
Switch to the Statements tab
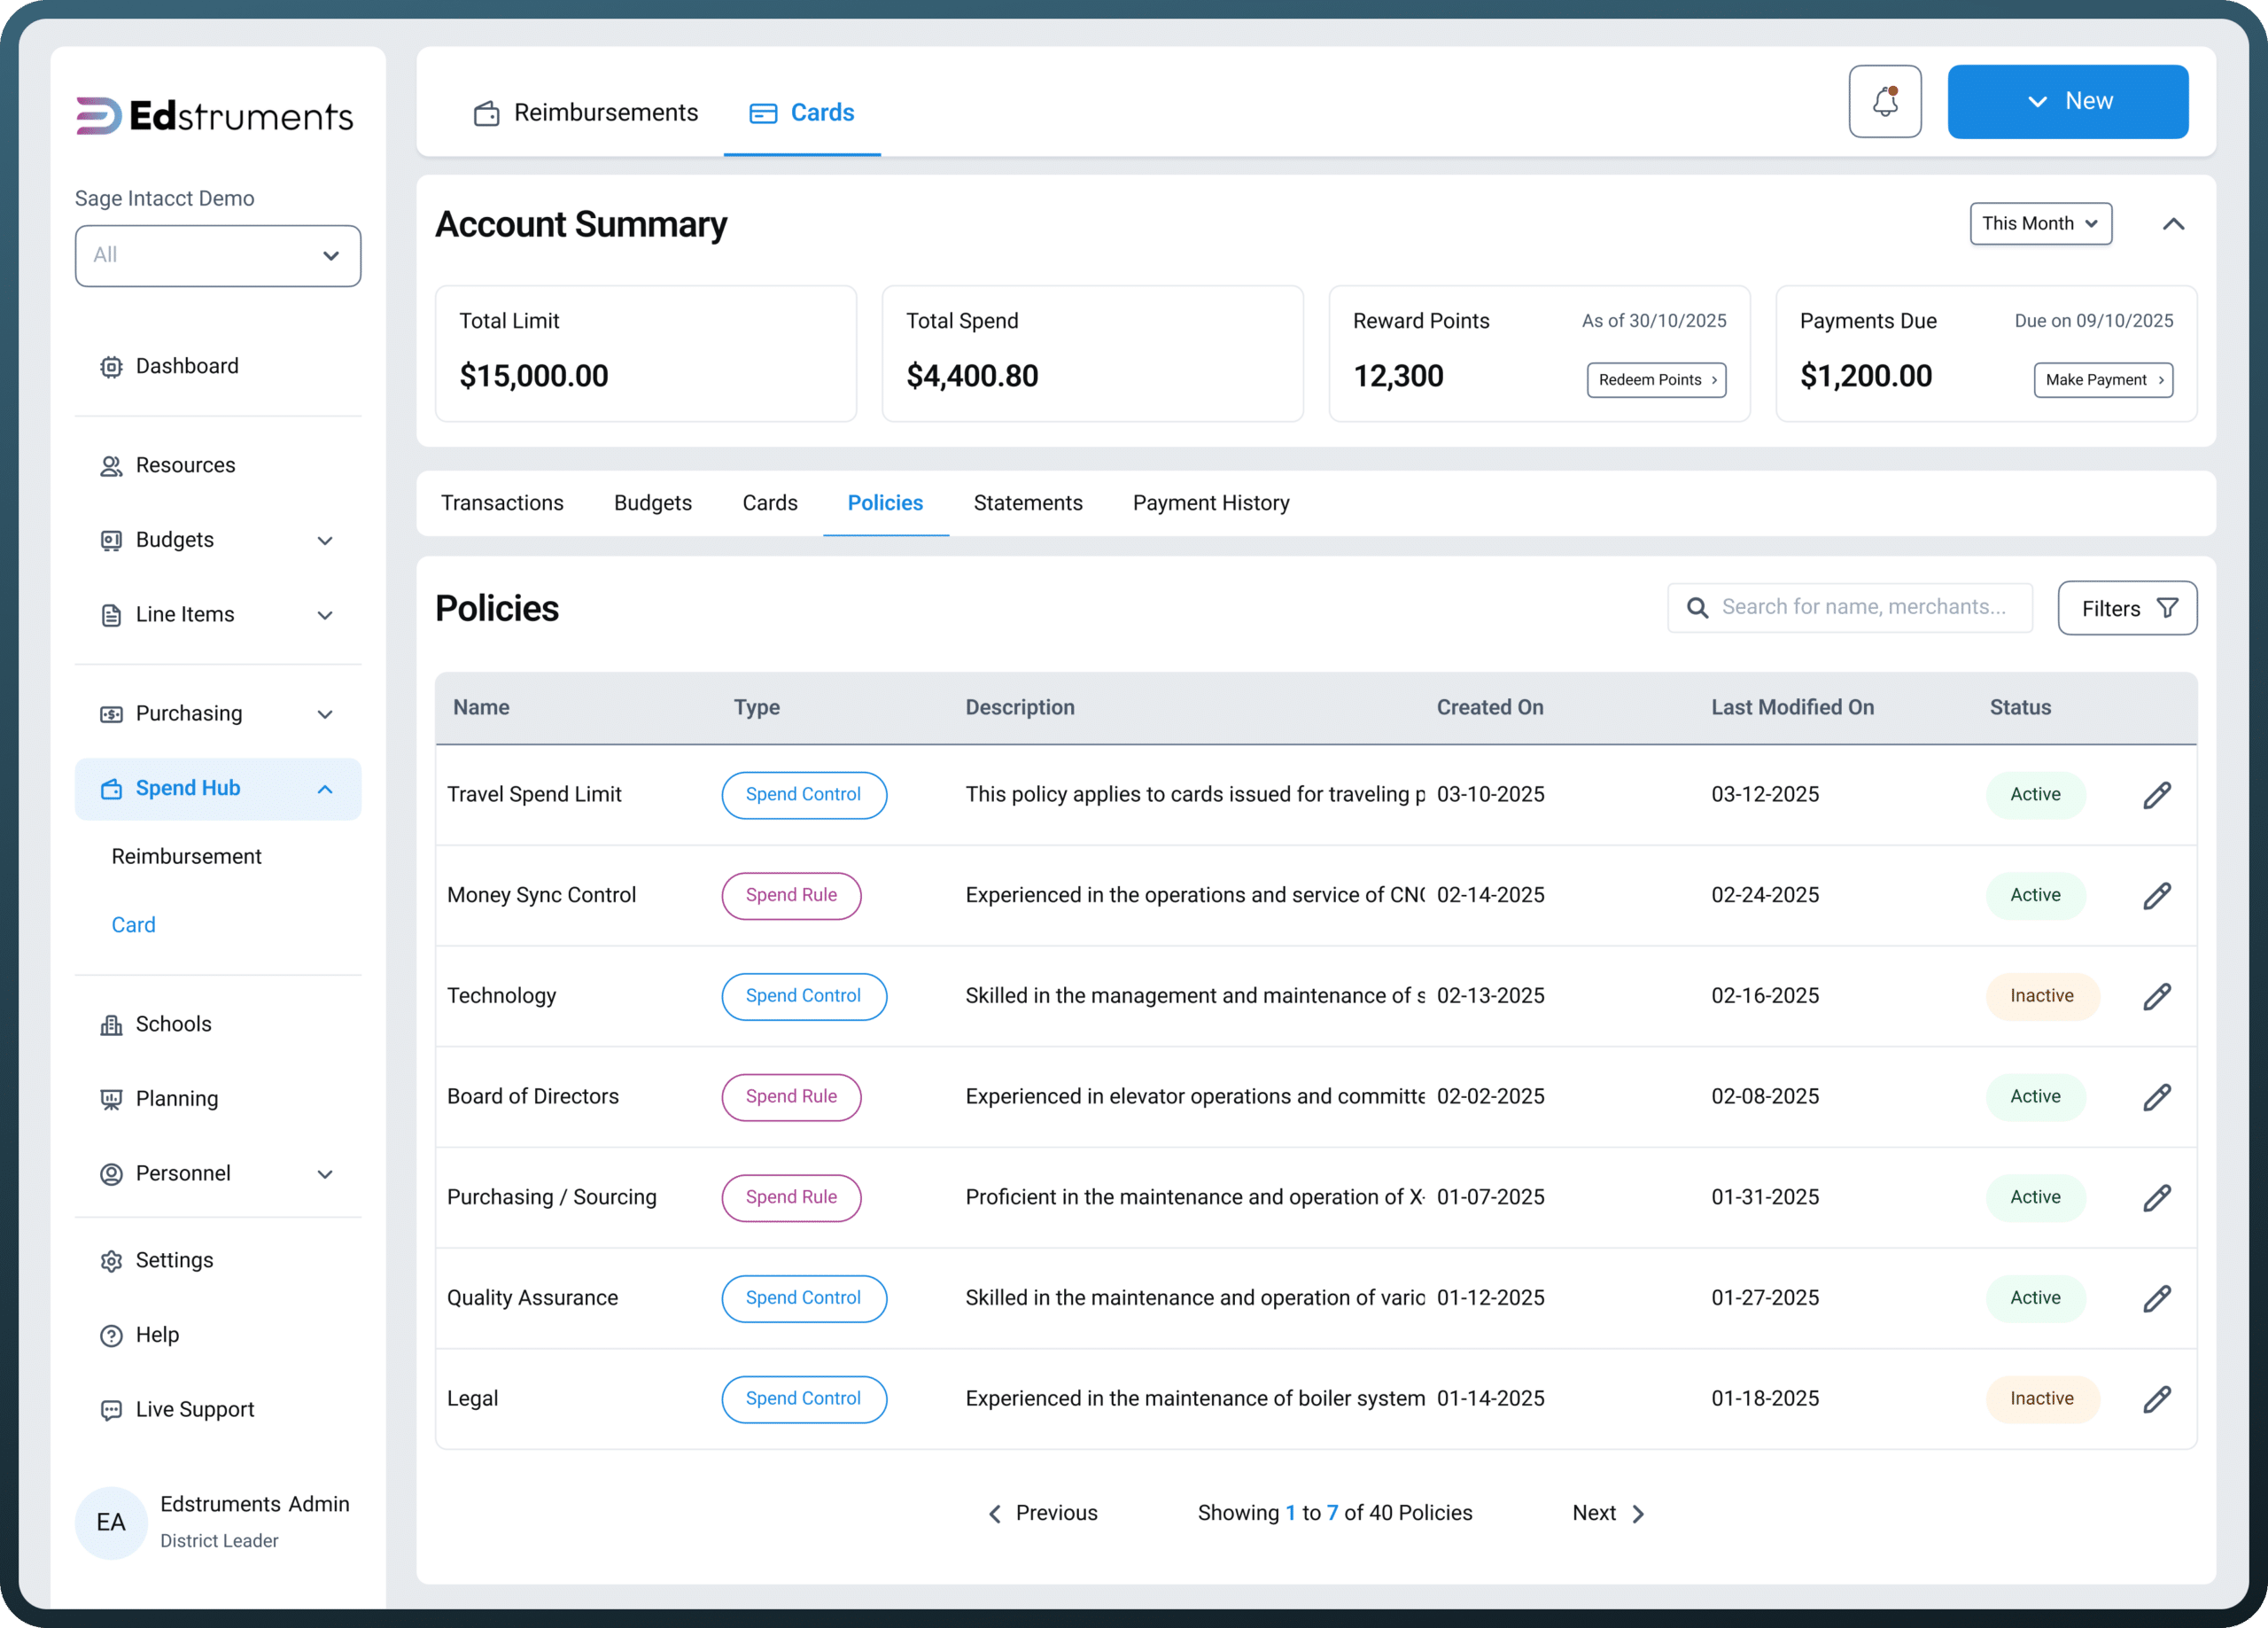click(1028, 502)
